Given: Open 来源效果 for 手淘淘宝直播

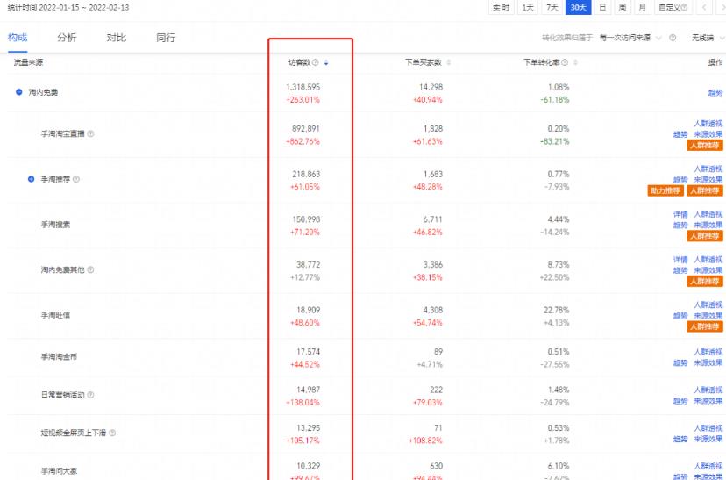Looking at the screenshot, I should (x=708, y=134).
